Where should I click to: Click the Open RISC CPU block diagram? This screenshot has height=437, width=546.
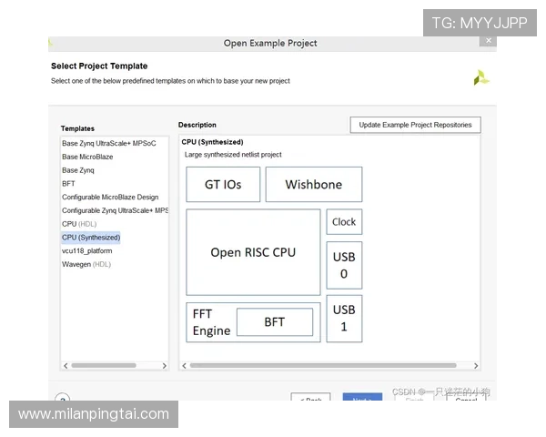(253, 252)
